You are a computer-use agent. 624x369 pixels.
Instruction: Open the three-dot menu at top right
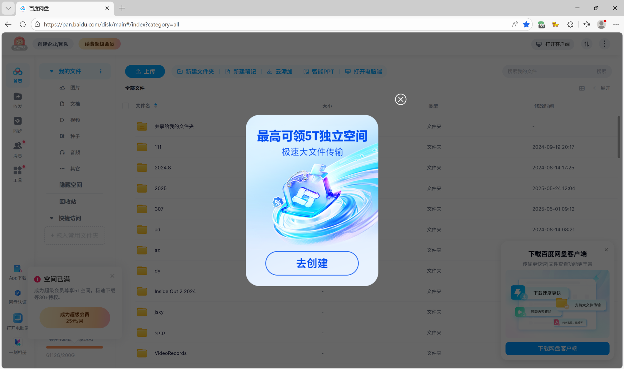click(604, 44)
